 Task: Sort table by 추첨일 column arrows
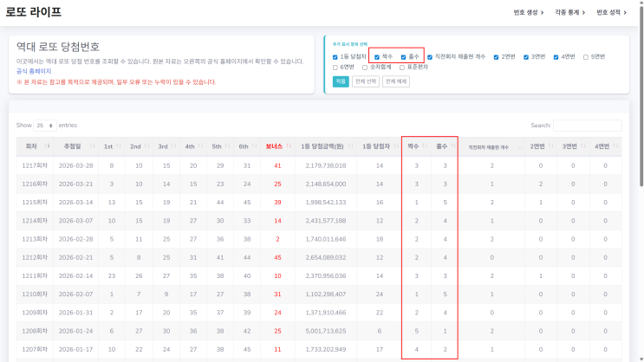(93, 146)
